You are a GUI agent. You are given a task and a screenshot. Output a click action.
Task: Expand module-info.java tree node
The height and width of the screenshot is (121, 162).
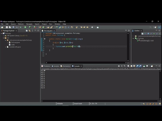(x=6, y=47)
